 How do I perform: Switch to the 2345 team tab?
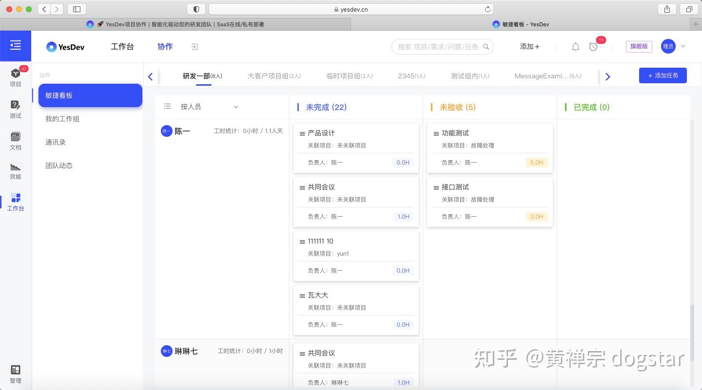[x=411, y=76]
